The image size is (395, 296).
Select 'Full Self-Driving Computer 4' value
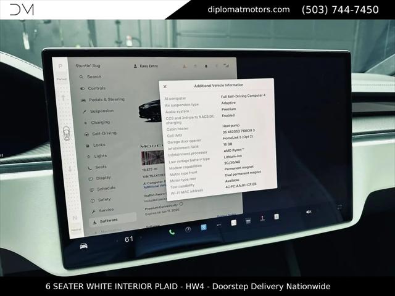click(243, 96)
